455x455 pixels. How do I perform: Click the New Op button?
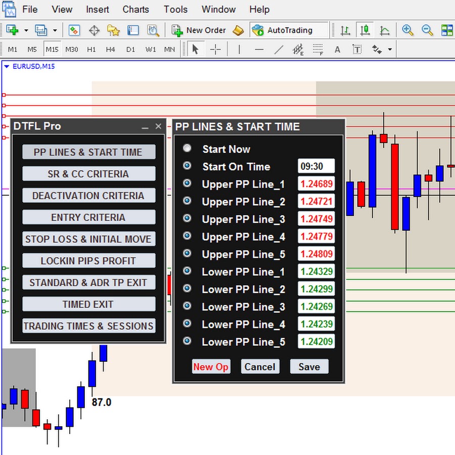[211, 367]
